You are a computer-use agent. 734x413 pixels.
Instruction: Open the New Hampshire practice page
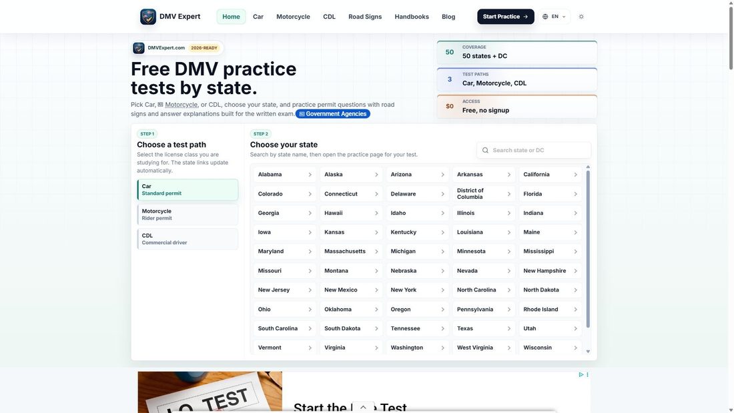[x=550, y=271]
